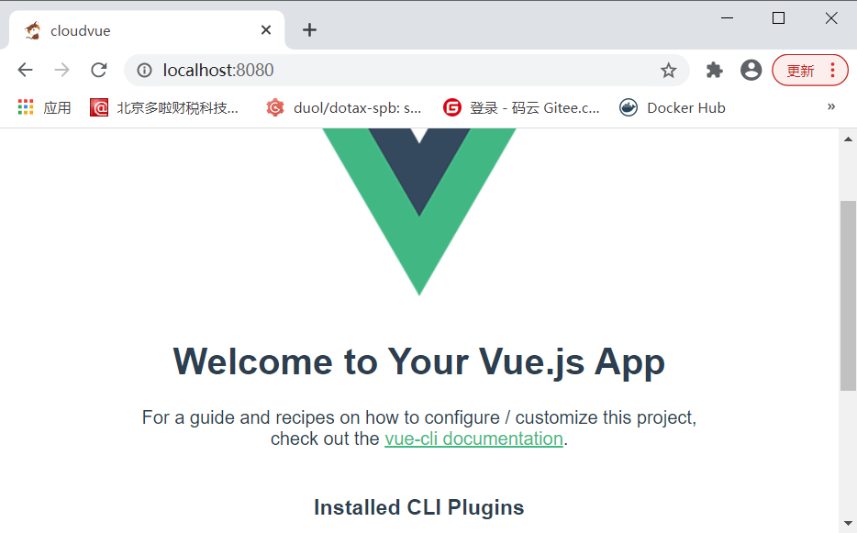Open a new tab with plus button

click(x=309, y=30)
